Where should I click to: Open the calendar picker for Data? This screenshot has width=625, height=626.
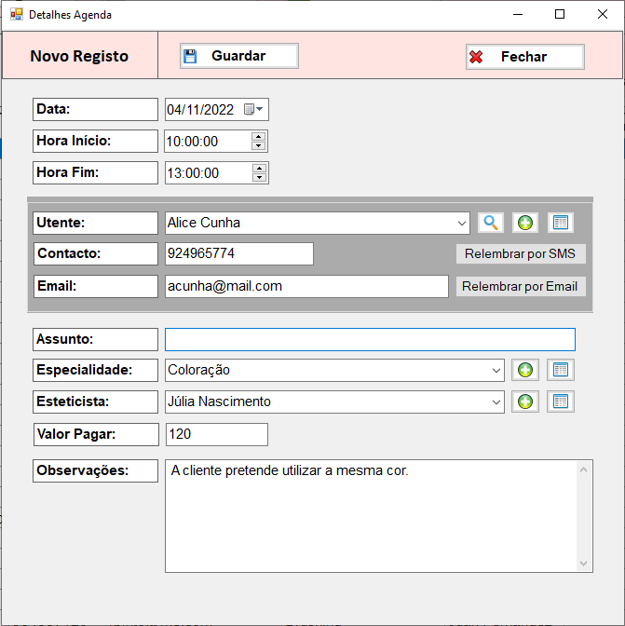(253, 110)
